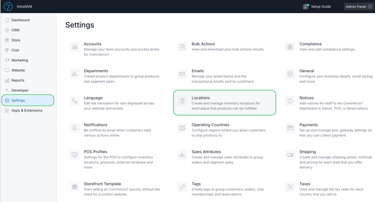Click the Admin Panel grid icon
This screenshot has width=375, height=202.
point(370,7)
